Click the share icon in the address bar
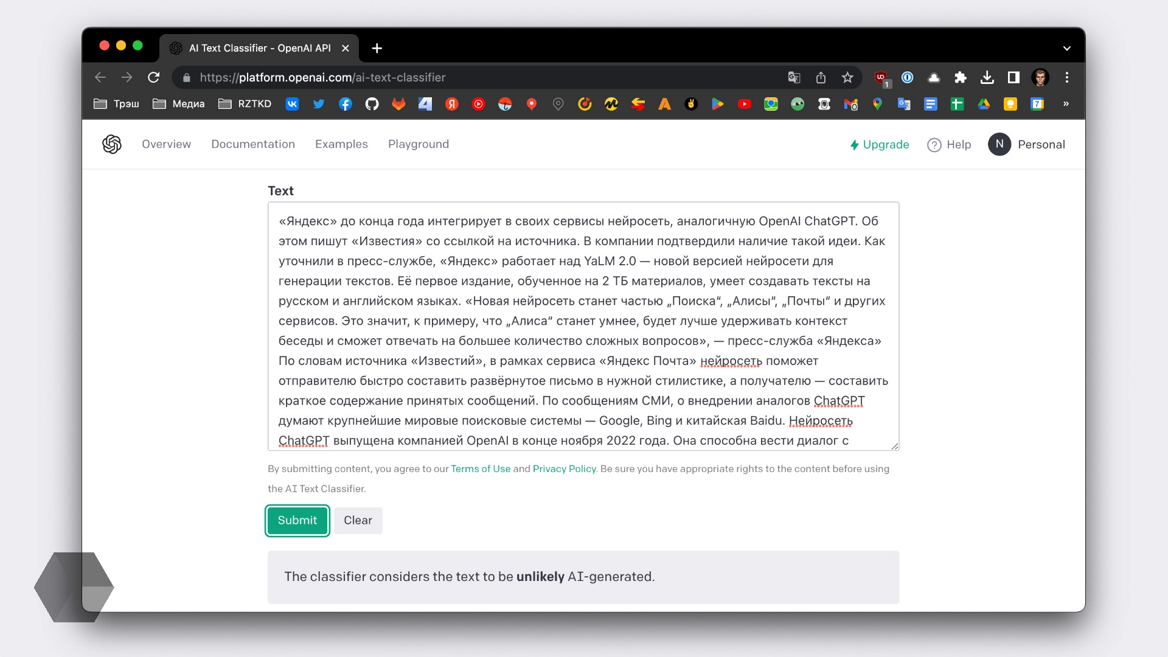The width and height of the screenshot is (1168, 657). coord(822,78)
